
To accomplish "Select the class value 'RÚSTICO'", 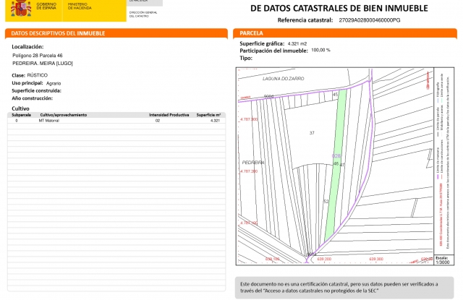I will pos(37,75).
